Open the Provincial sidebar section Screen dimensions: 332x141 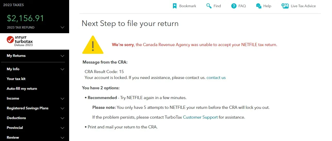(15, 128)
